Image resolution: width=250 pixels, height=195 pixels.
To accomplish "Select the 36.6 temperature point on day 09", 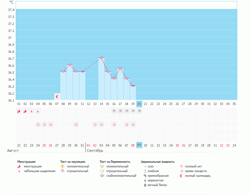I will [70, 65].
